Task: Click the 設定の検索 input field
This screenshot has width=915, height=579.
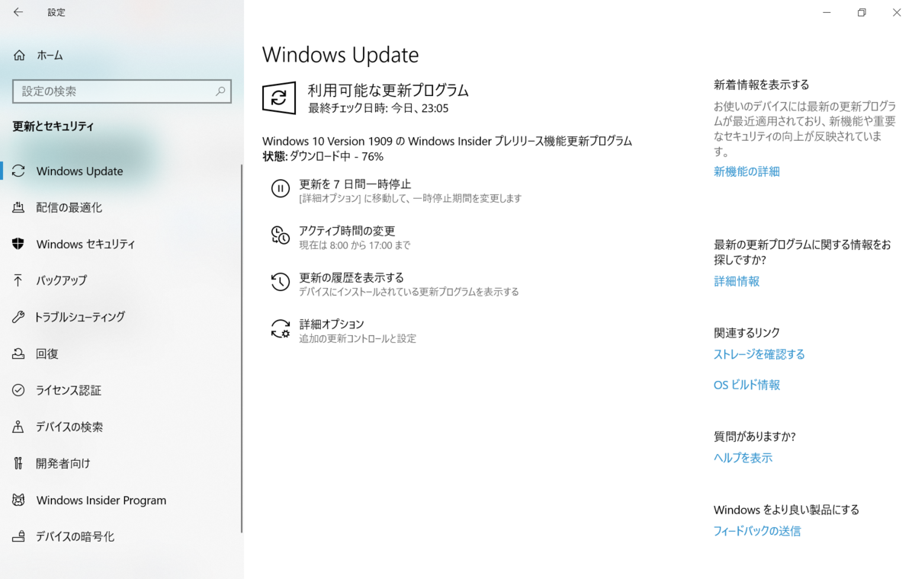Action: 122,91
